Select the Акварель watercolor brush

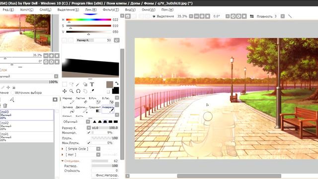[108, 109]
